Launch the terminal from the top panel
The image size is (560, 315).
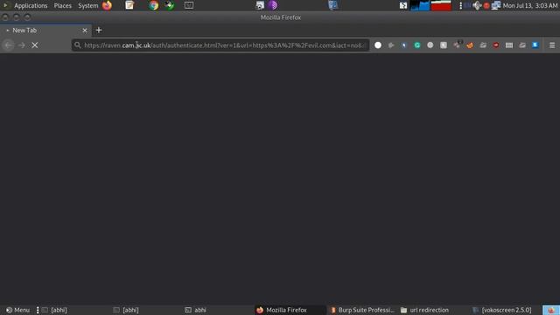(189, 5)
